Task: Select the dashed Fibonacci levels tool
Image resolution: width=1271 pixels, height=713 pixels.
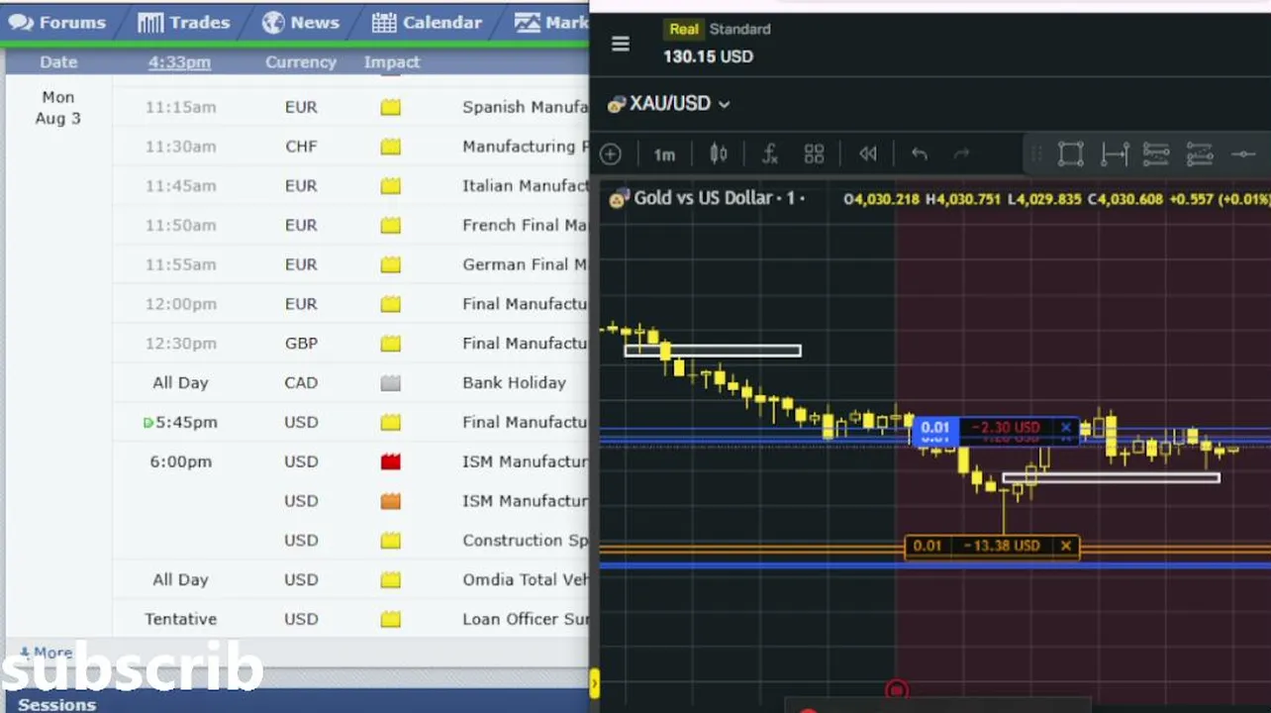Action: coord(1200,153)
